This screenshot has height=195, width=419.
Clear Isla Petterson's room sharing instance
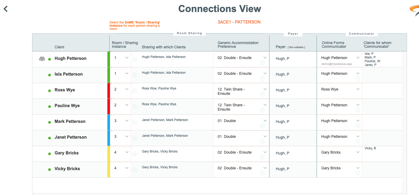(x=135, y=75)
